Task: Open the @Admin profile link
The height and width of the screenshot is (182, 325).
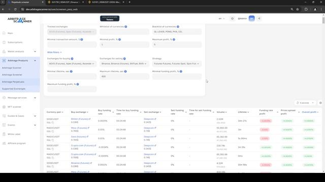Action: [242, 19]
